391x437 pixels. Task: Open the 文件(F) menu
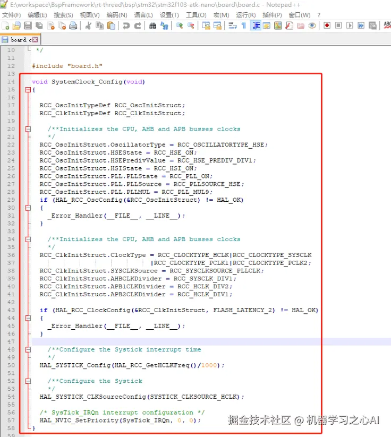pyautogui.click(x=12, y=15)
